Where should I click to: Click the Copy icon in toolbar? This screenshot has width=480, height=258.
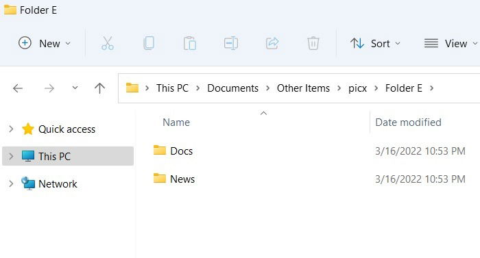pos(149,43)
